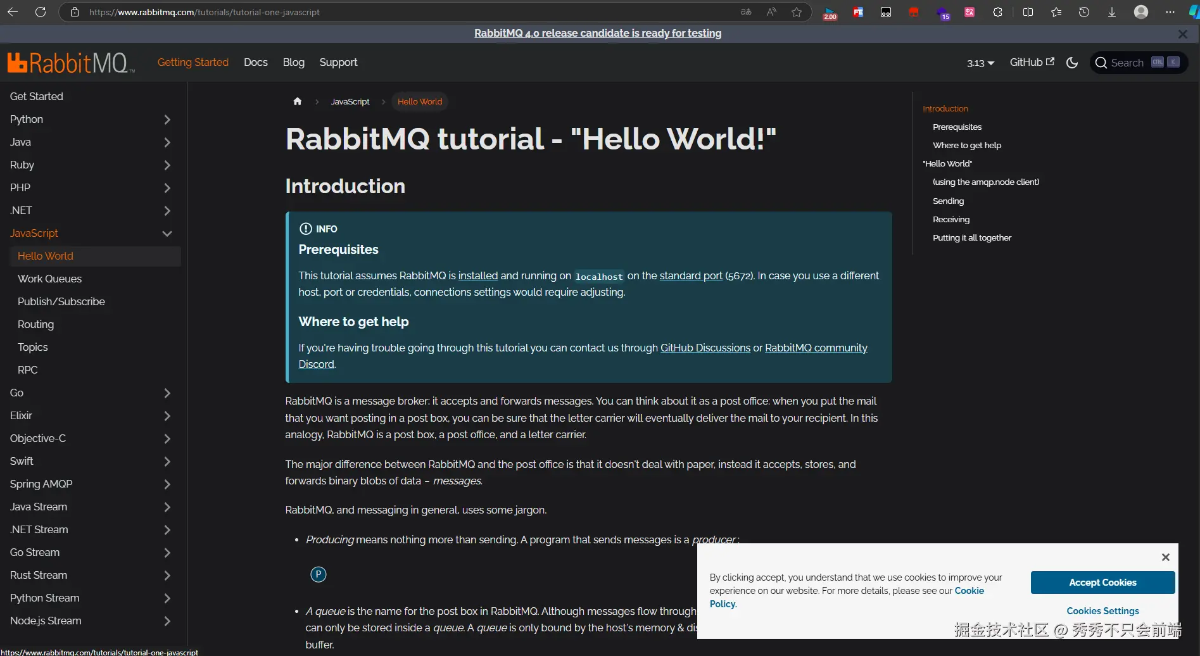Click the JavaScript breadcrumb
The width and height of the screenshot is (1200, 656).
[350, 101]
